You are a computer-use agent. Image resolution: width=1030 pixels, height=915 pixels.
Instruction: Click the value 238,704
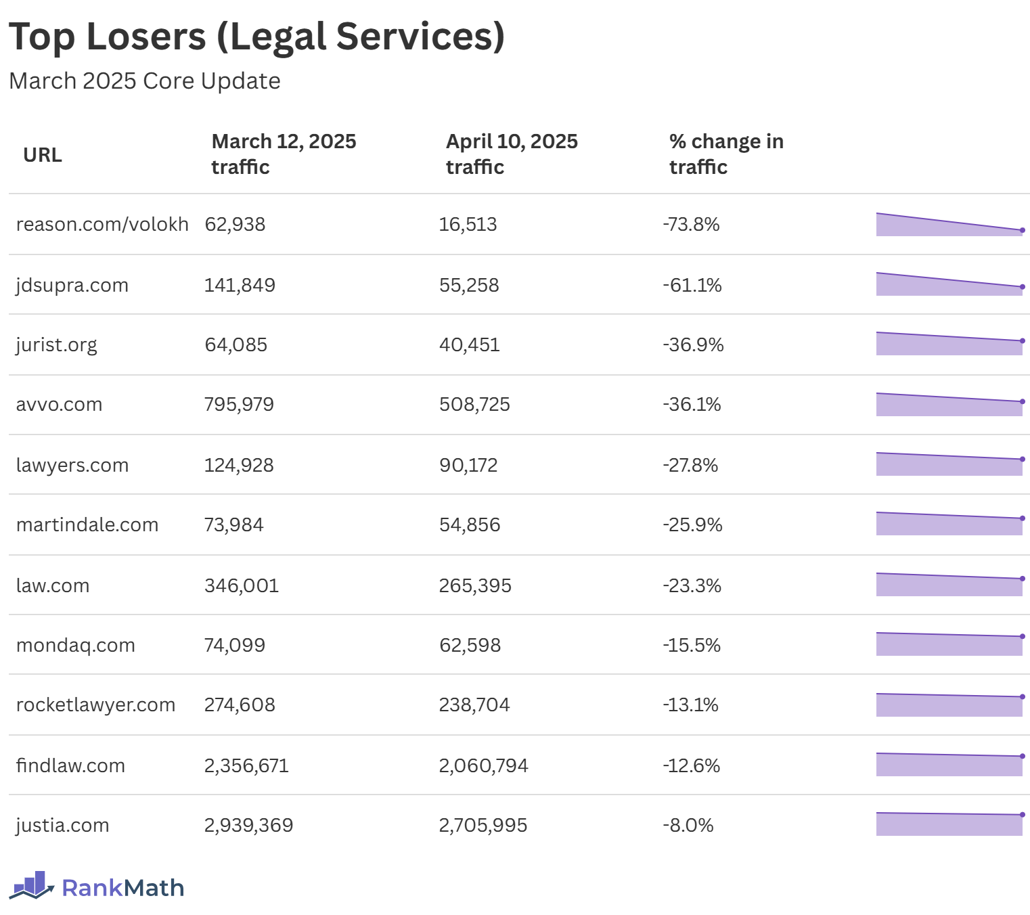pos(474,705)
